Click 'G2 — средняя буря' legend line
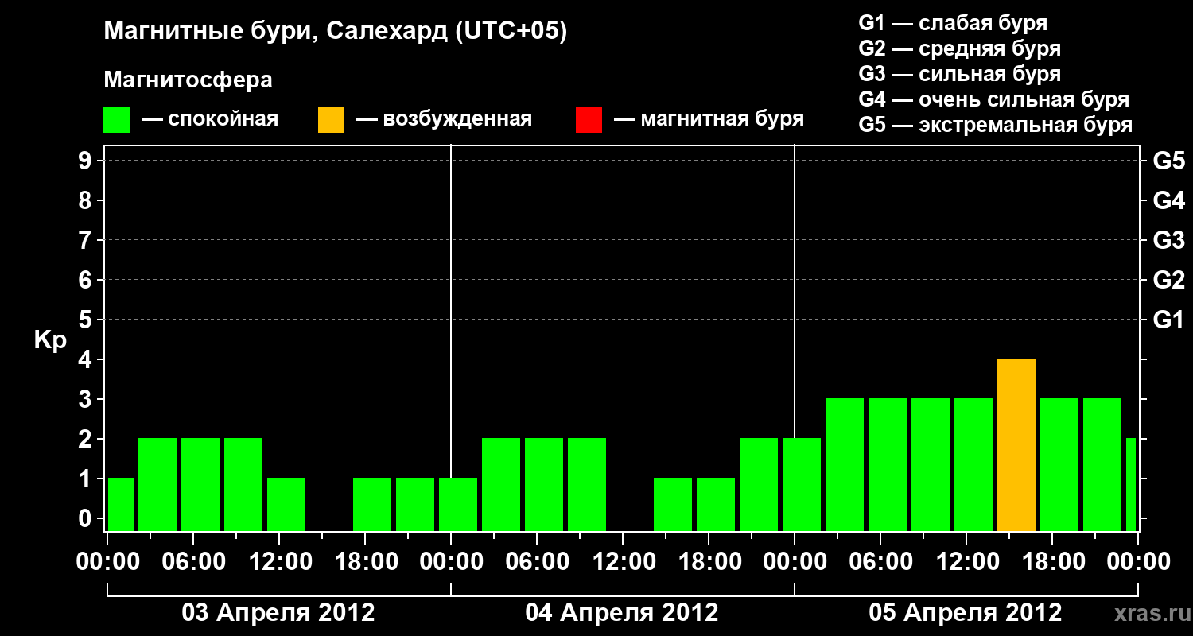1193x636 pixels. [x=959, y=48]
